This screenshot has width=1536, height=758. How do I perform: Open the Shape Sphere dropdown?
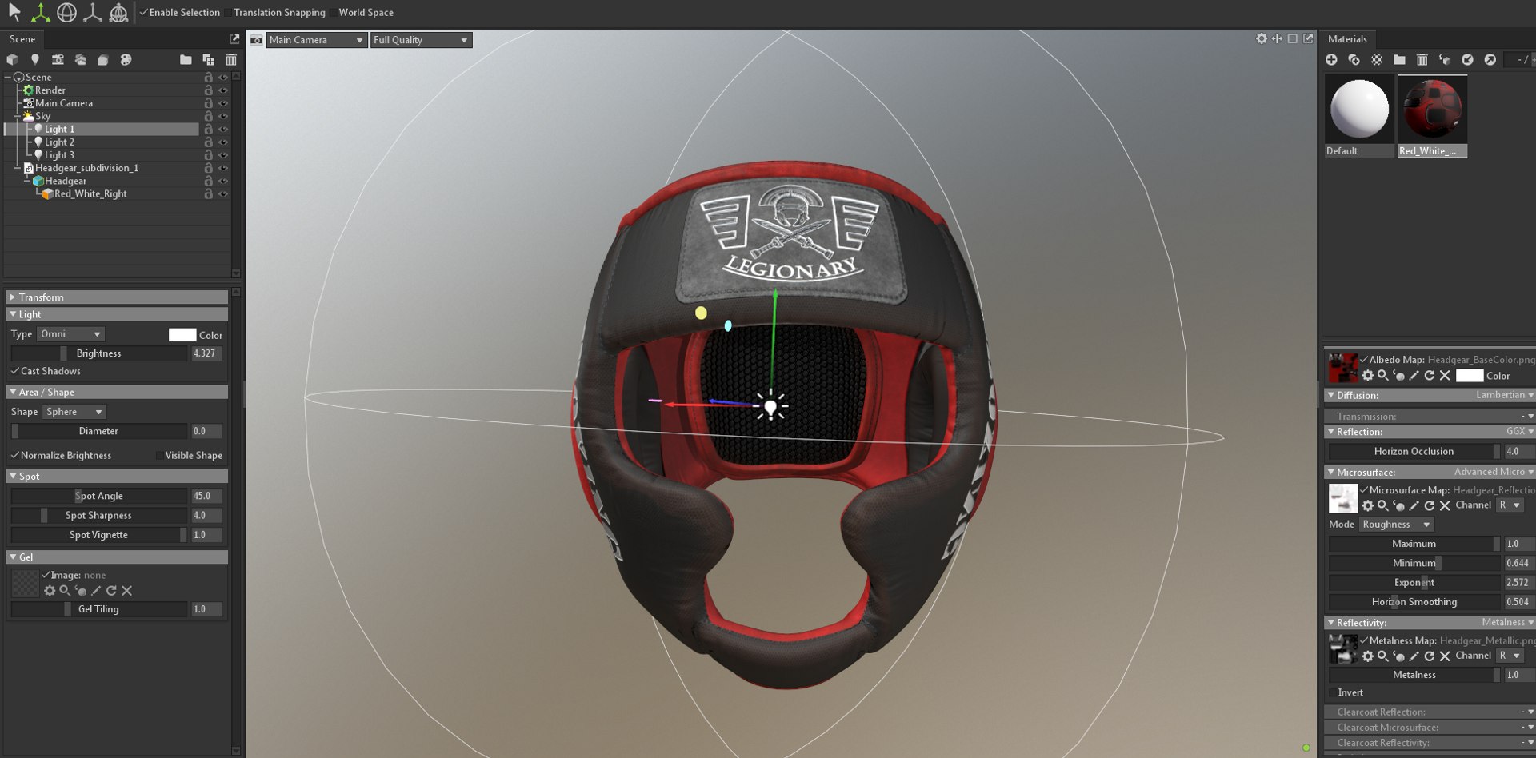[74, 412]
